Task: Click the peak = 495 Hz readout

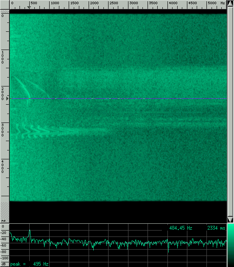Action: coord(30,264)
